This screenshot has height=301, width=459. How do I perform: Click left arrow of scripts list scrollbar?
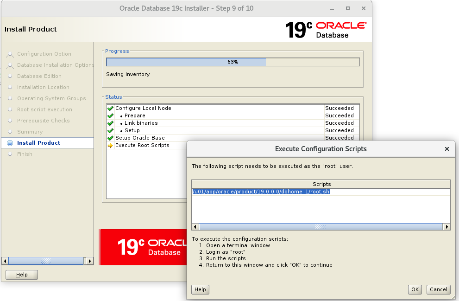click(195, 227)
